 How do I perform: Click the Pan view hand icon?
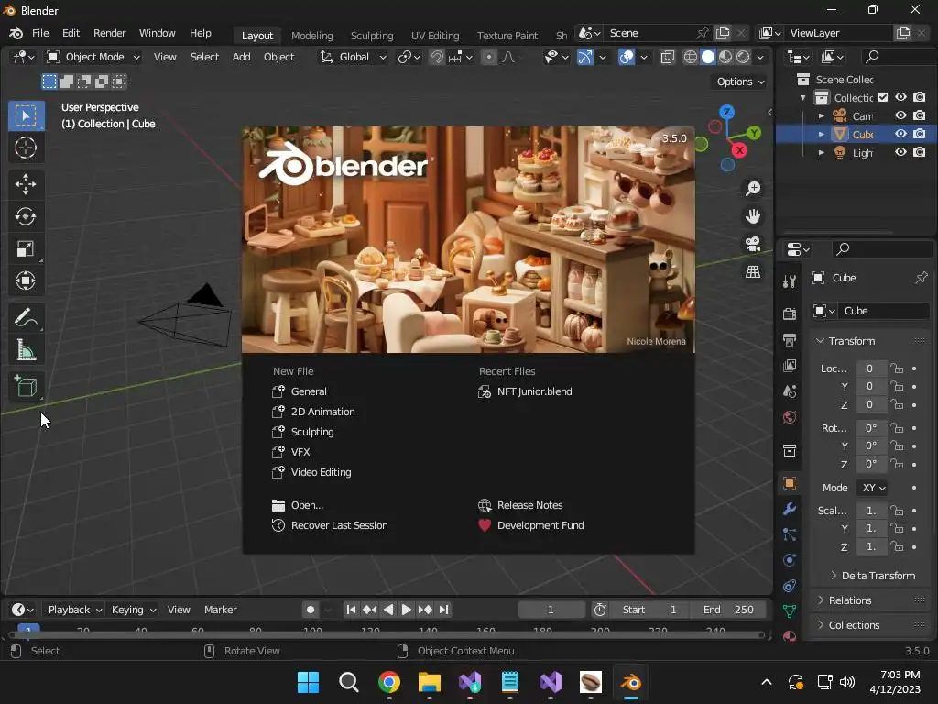[x=753, y=216]
